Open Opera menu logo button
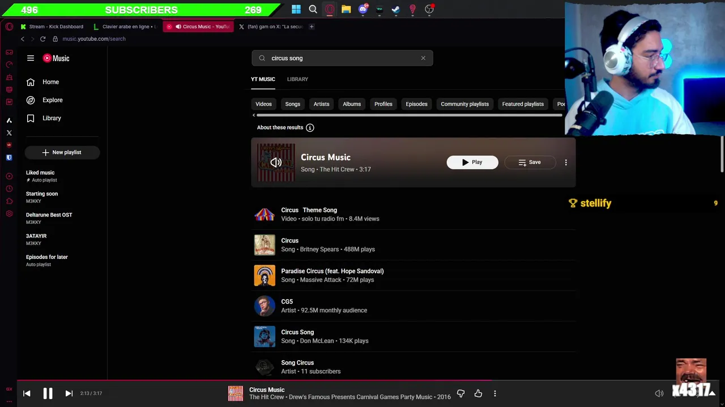This screenshot has width=725, height=407. point(9,27)
